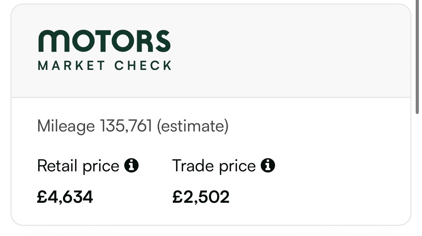Click the empty grey header area beside the logo
Viewport: 422px width, 236px height.
290,51
